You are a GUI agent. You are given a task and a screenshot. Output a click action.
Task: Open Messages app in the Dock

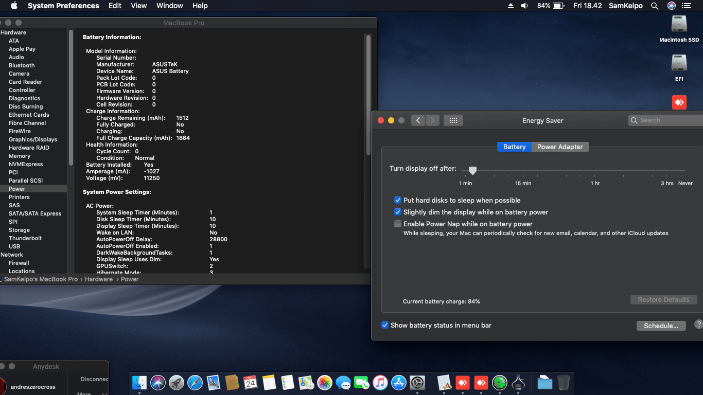coord(343,382)
